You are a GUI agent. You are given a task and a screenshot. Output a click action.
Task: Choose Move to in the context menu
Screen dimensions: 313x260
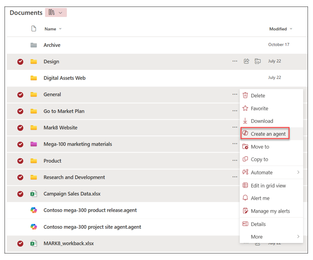(271, 147)
